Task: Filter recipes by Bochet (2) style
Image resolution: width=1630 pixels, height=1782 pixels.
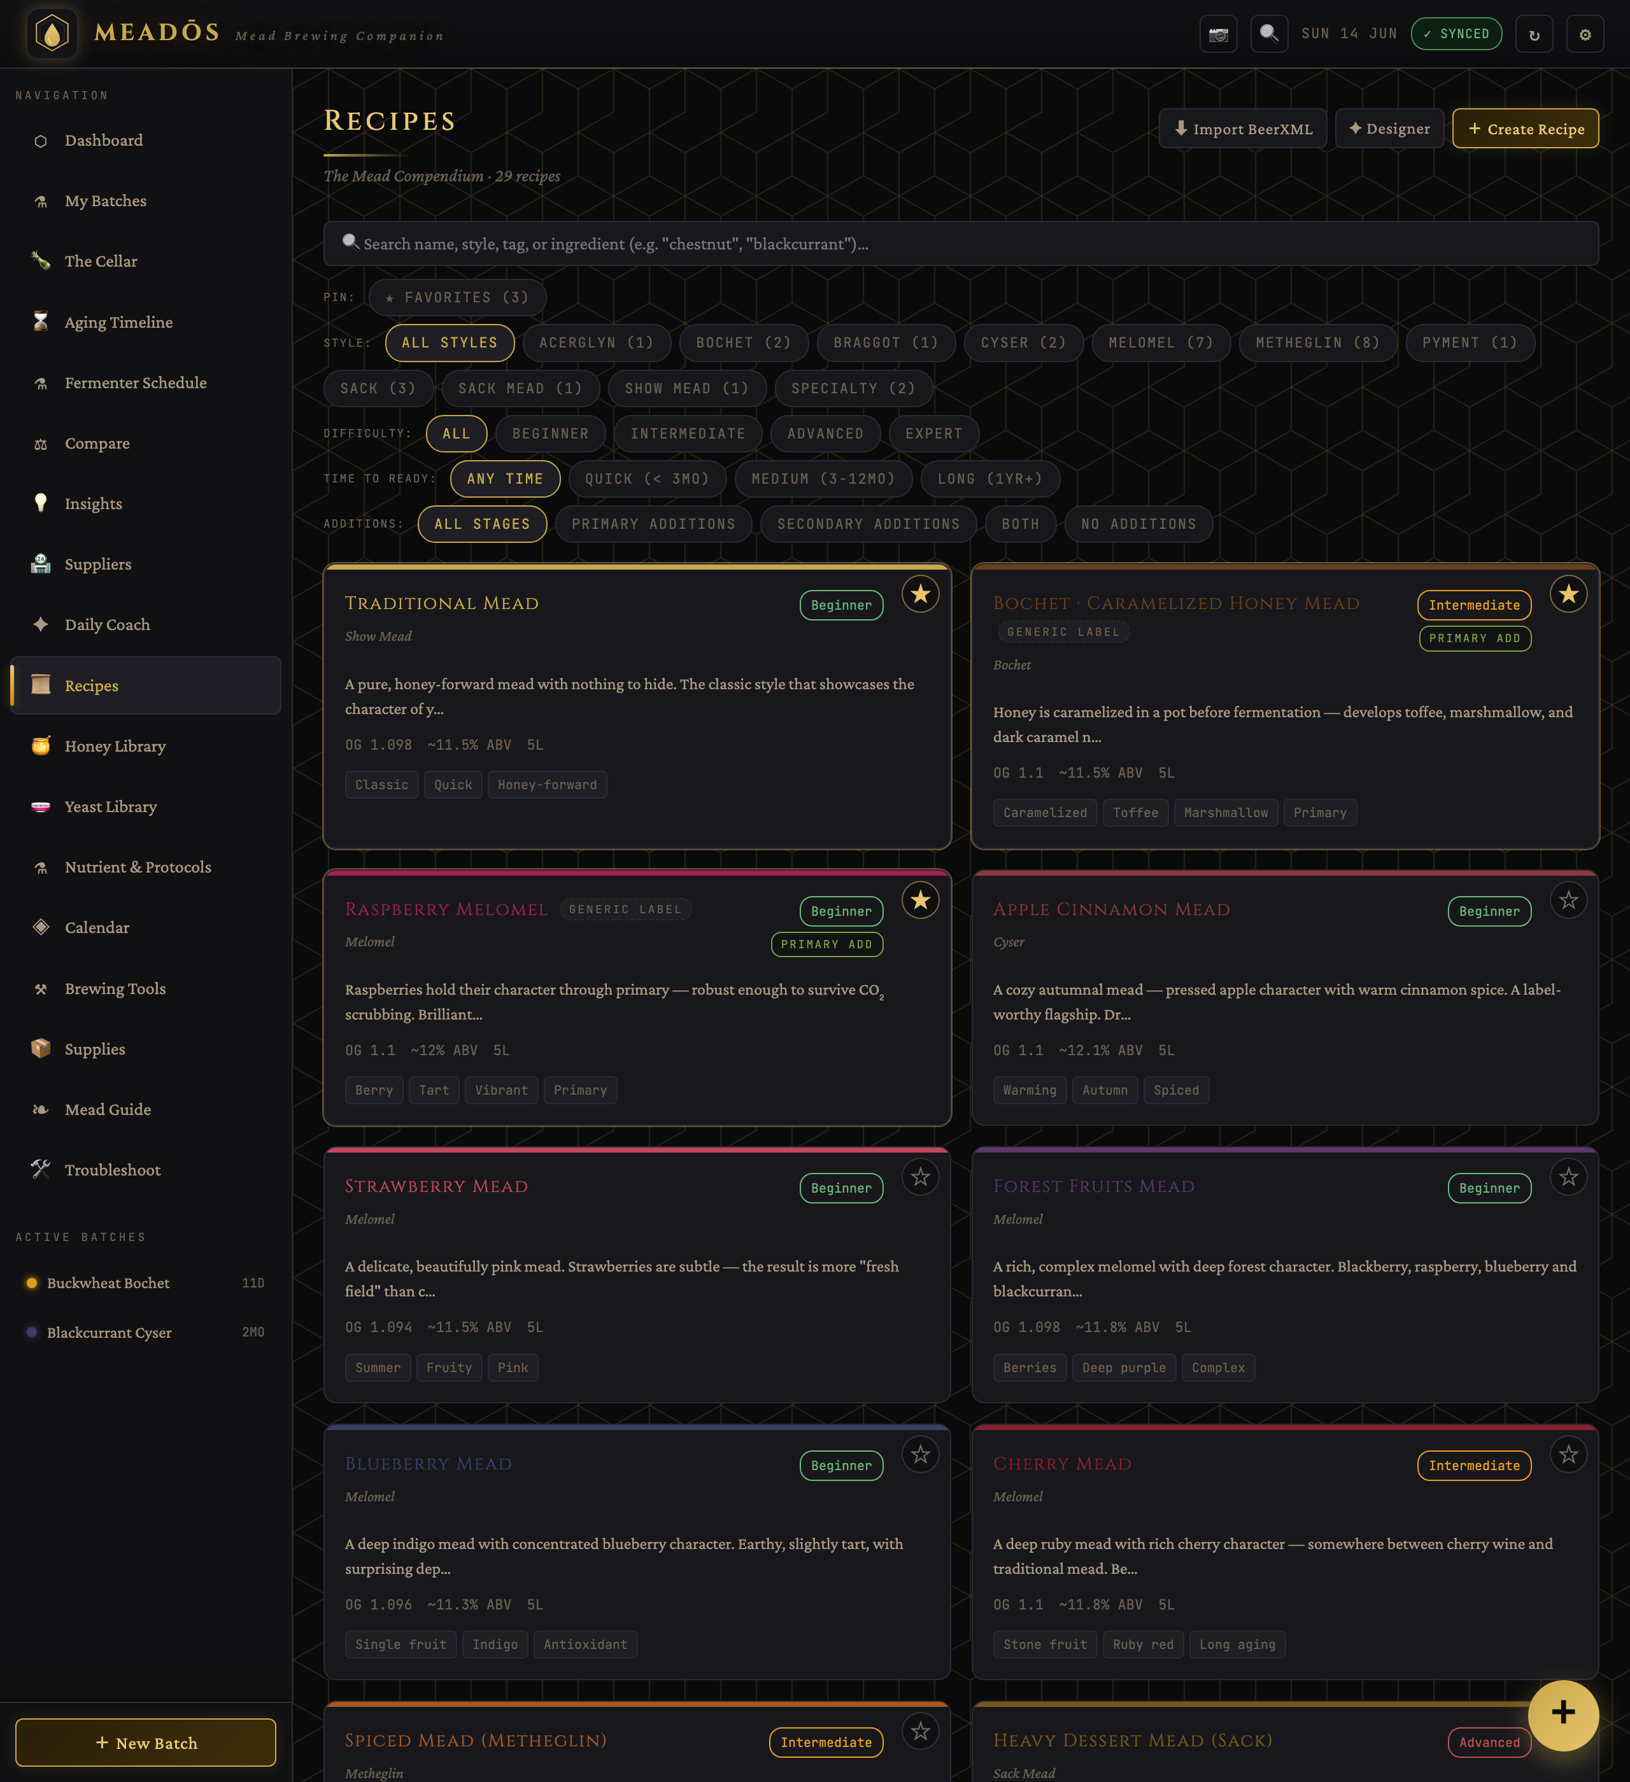Action: [x=743, y=342]
